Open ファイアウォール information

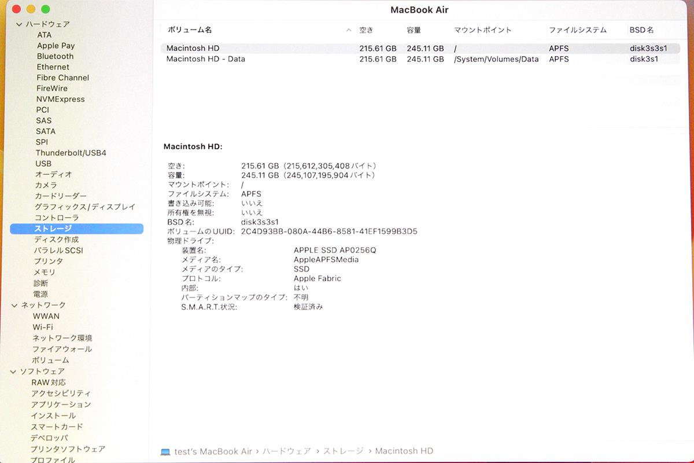pos(62,349)
